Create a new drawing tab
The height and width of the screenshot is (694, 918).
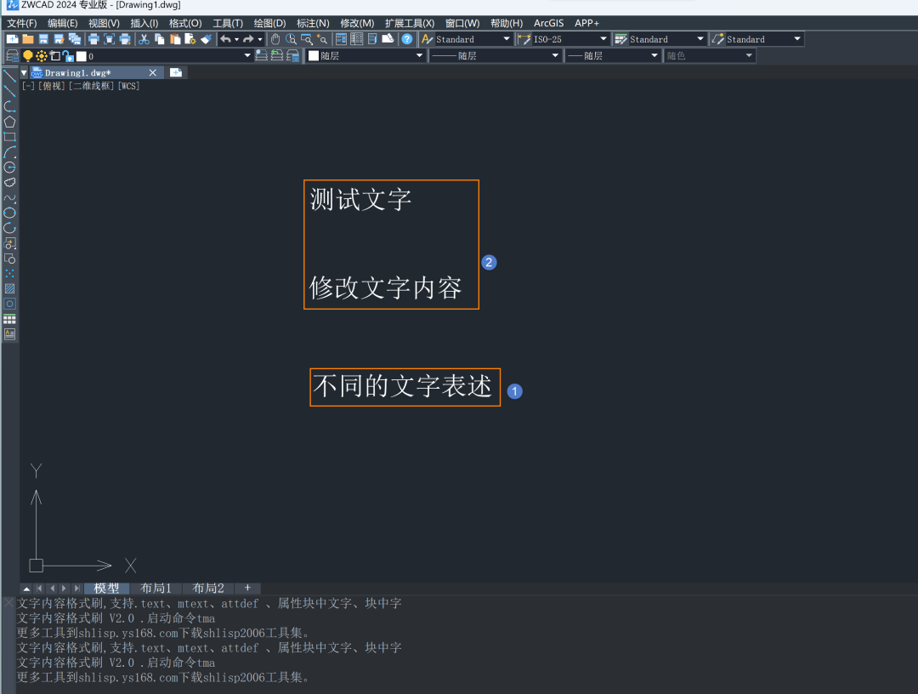click(176, 72)
